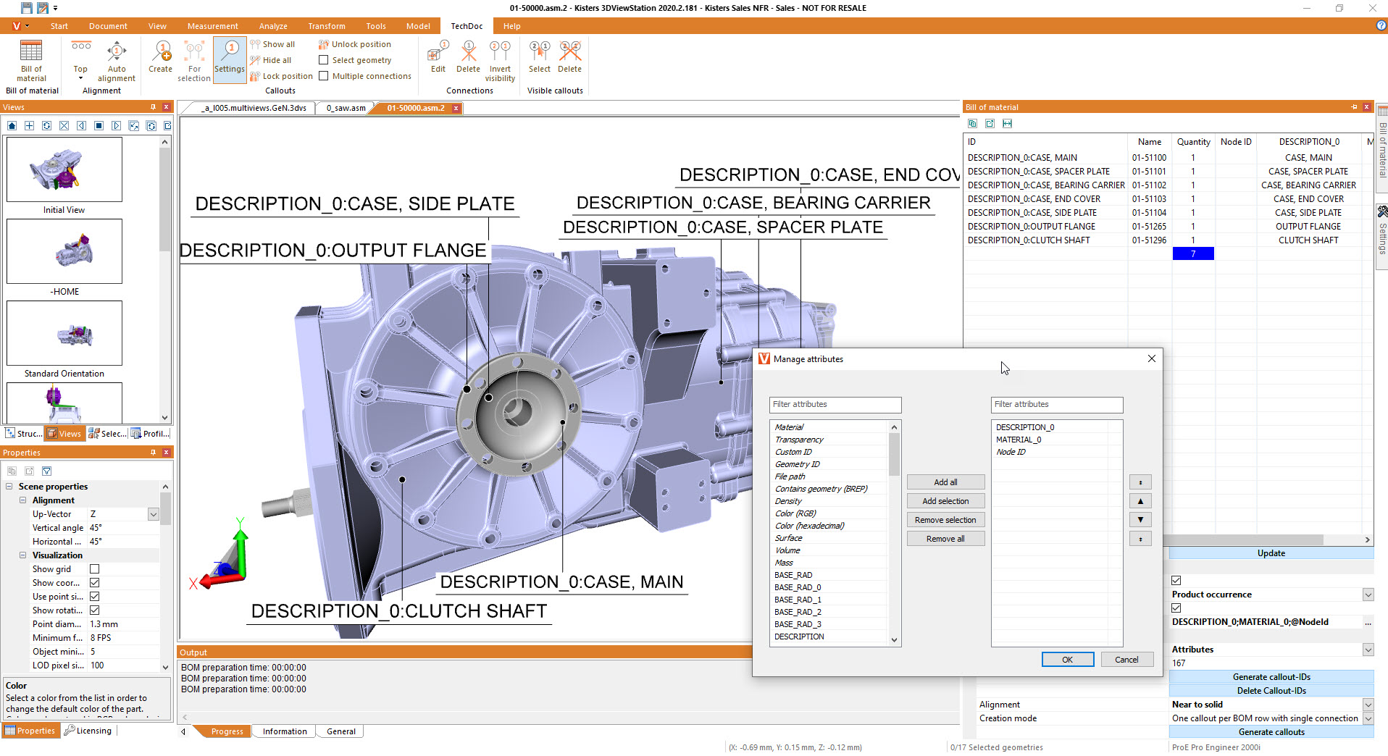Click Add selection button
This screenshot has height=756, width=1388.
(x=945, y=501)
